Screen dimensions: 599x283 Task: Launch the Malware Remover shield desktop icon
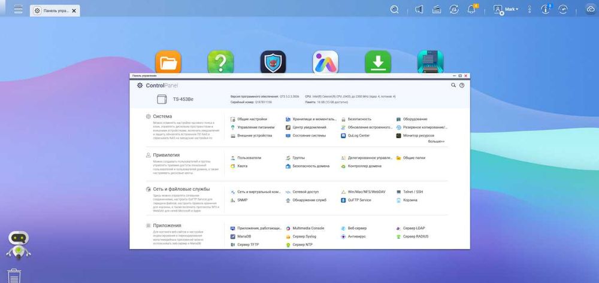tap(273, 62)
